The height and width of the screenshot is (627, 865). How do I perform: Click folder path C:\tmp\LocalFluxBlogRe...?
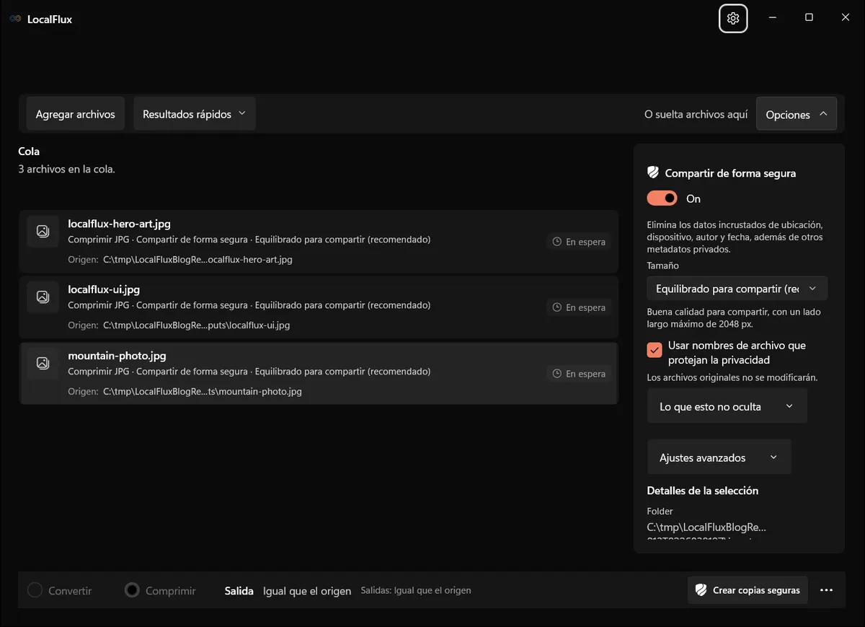706,527
